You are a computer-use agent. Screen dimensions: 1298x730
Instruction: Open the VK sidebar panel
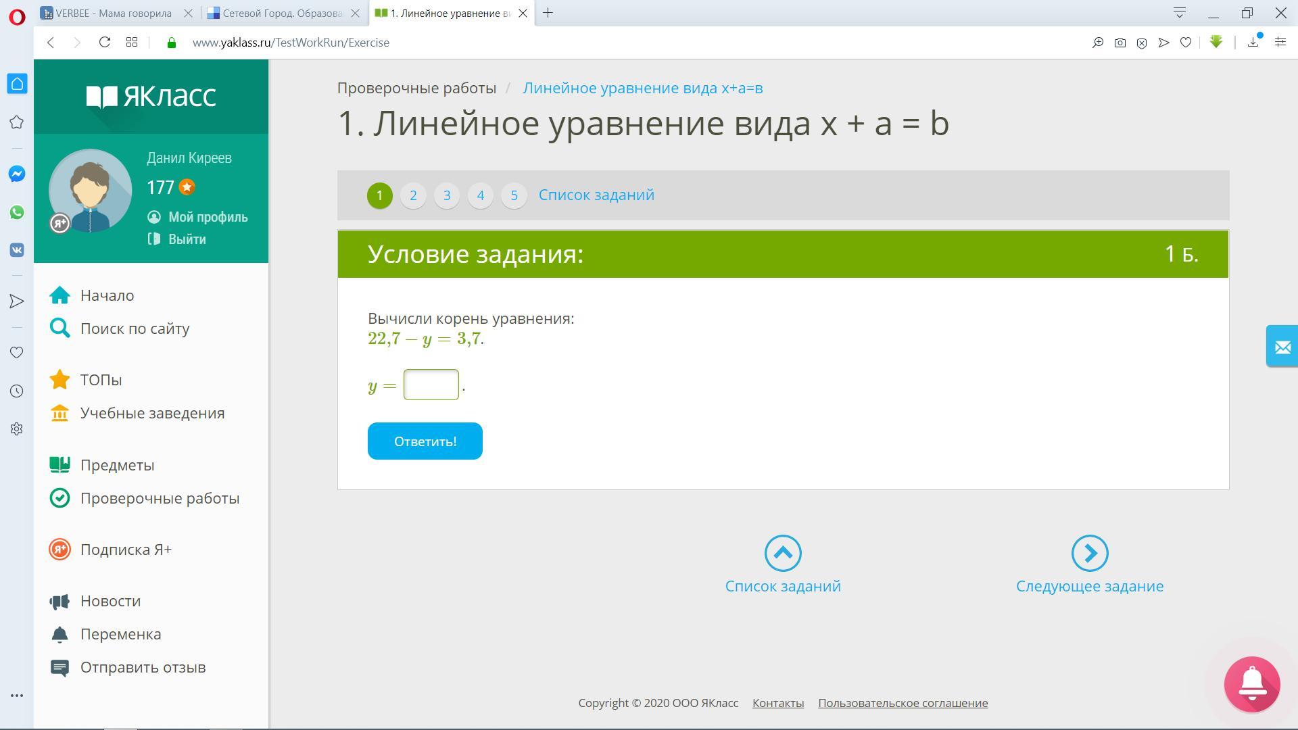(x=17, y=250)
